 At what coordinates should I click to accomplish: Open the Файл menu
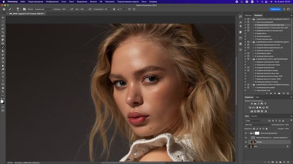23,2
